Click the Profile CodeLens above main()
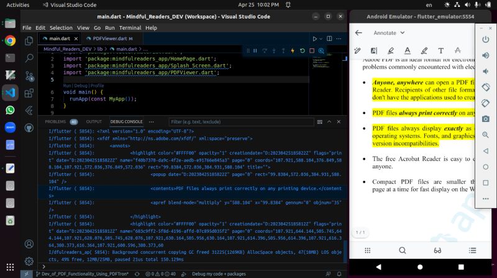This screenshot has width=497, height=278. click(x=97, y=85)
